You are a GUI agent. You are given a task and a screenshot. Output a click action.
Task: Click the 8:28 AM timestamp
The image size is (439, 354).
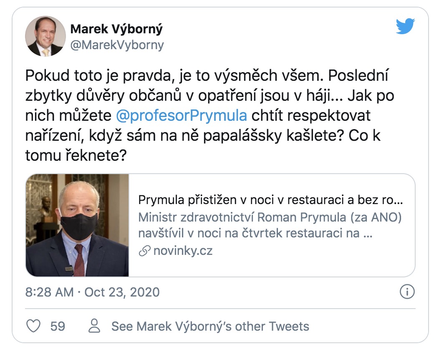pyautogui.click(x=49, y=292)
